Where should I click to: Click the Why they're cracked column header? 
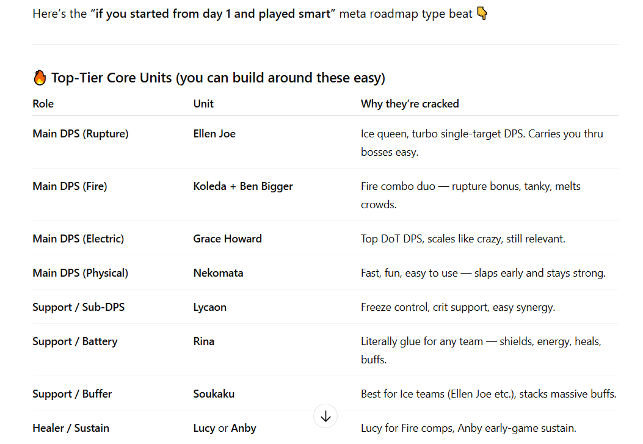pos(410,104)
